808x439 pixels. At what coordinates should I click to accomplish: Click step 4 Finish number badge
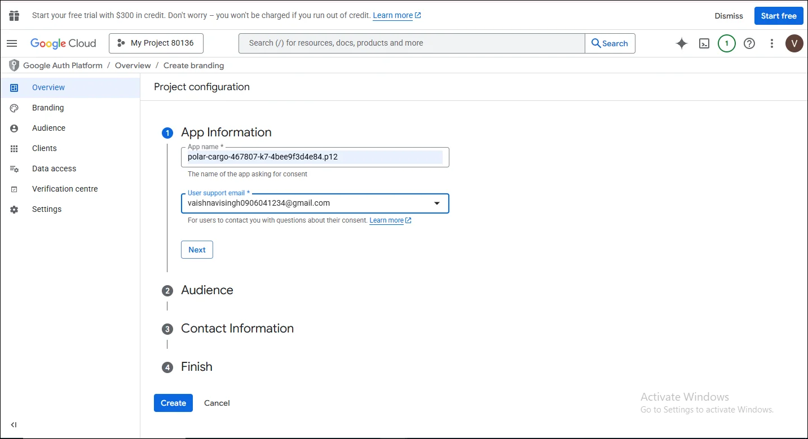167,367
